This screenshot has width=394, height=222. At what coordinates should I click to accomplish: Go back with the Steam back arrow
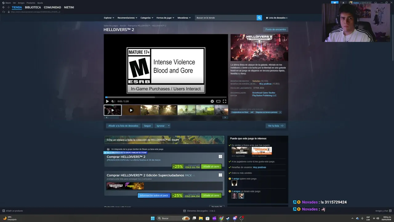click(4, 7)
